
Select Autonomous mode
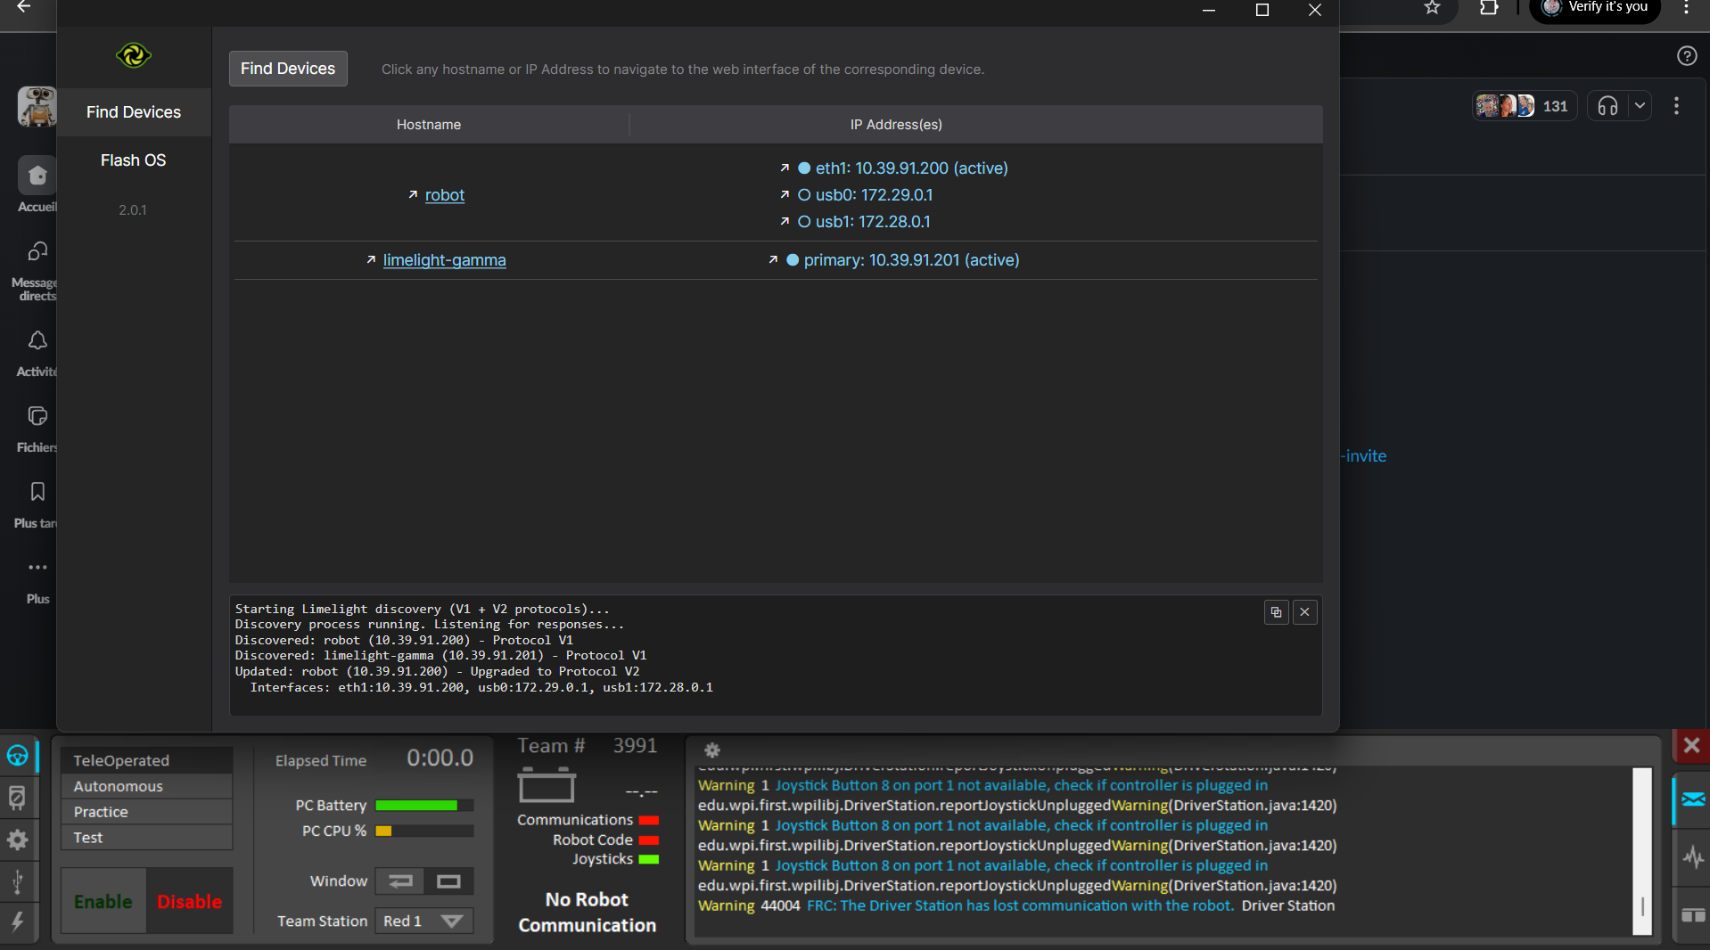pyautogui.click(x=147, y=786)
